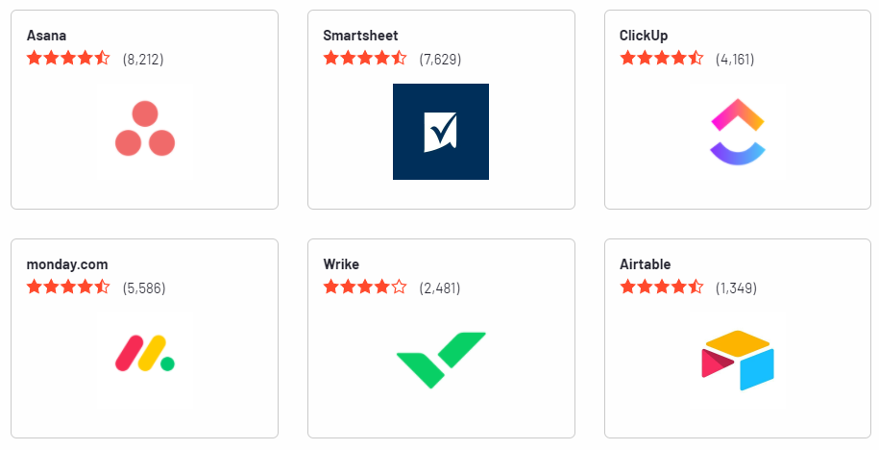
Task: Select the Wrike product name
Action: pyautogui.click(x=341, y=264)
